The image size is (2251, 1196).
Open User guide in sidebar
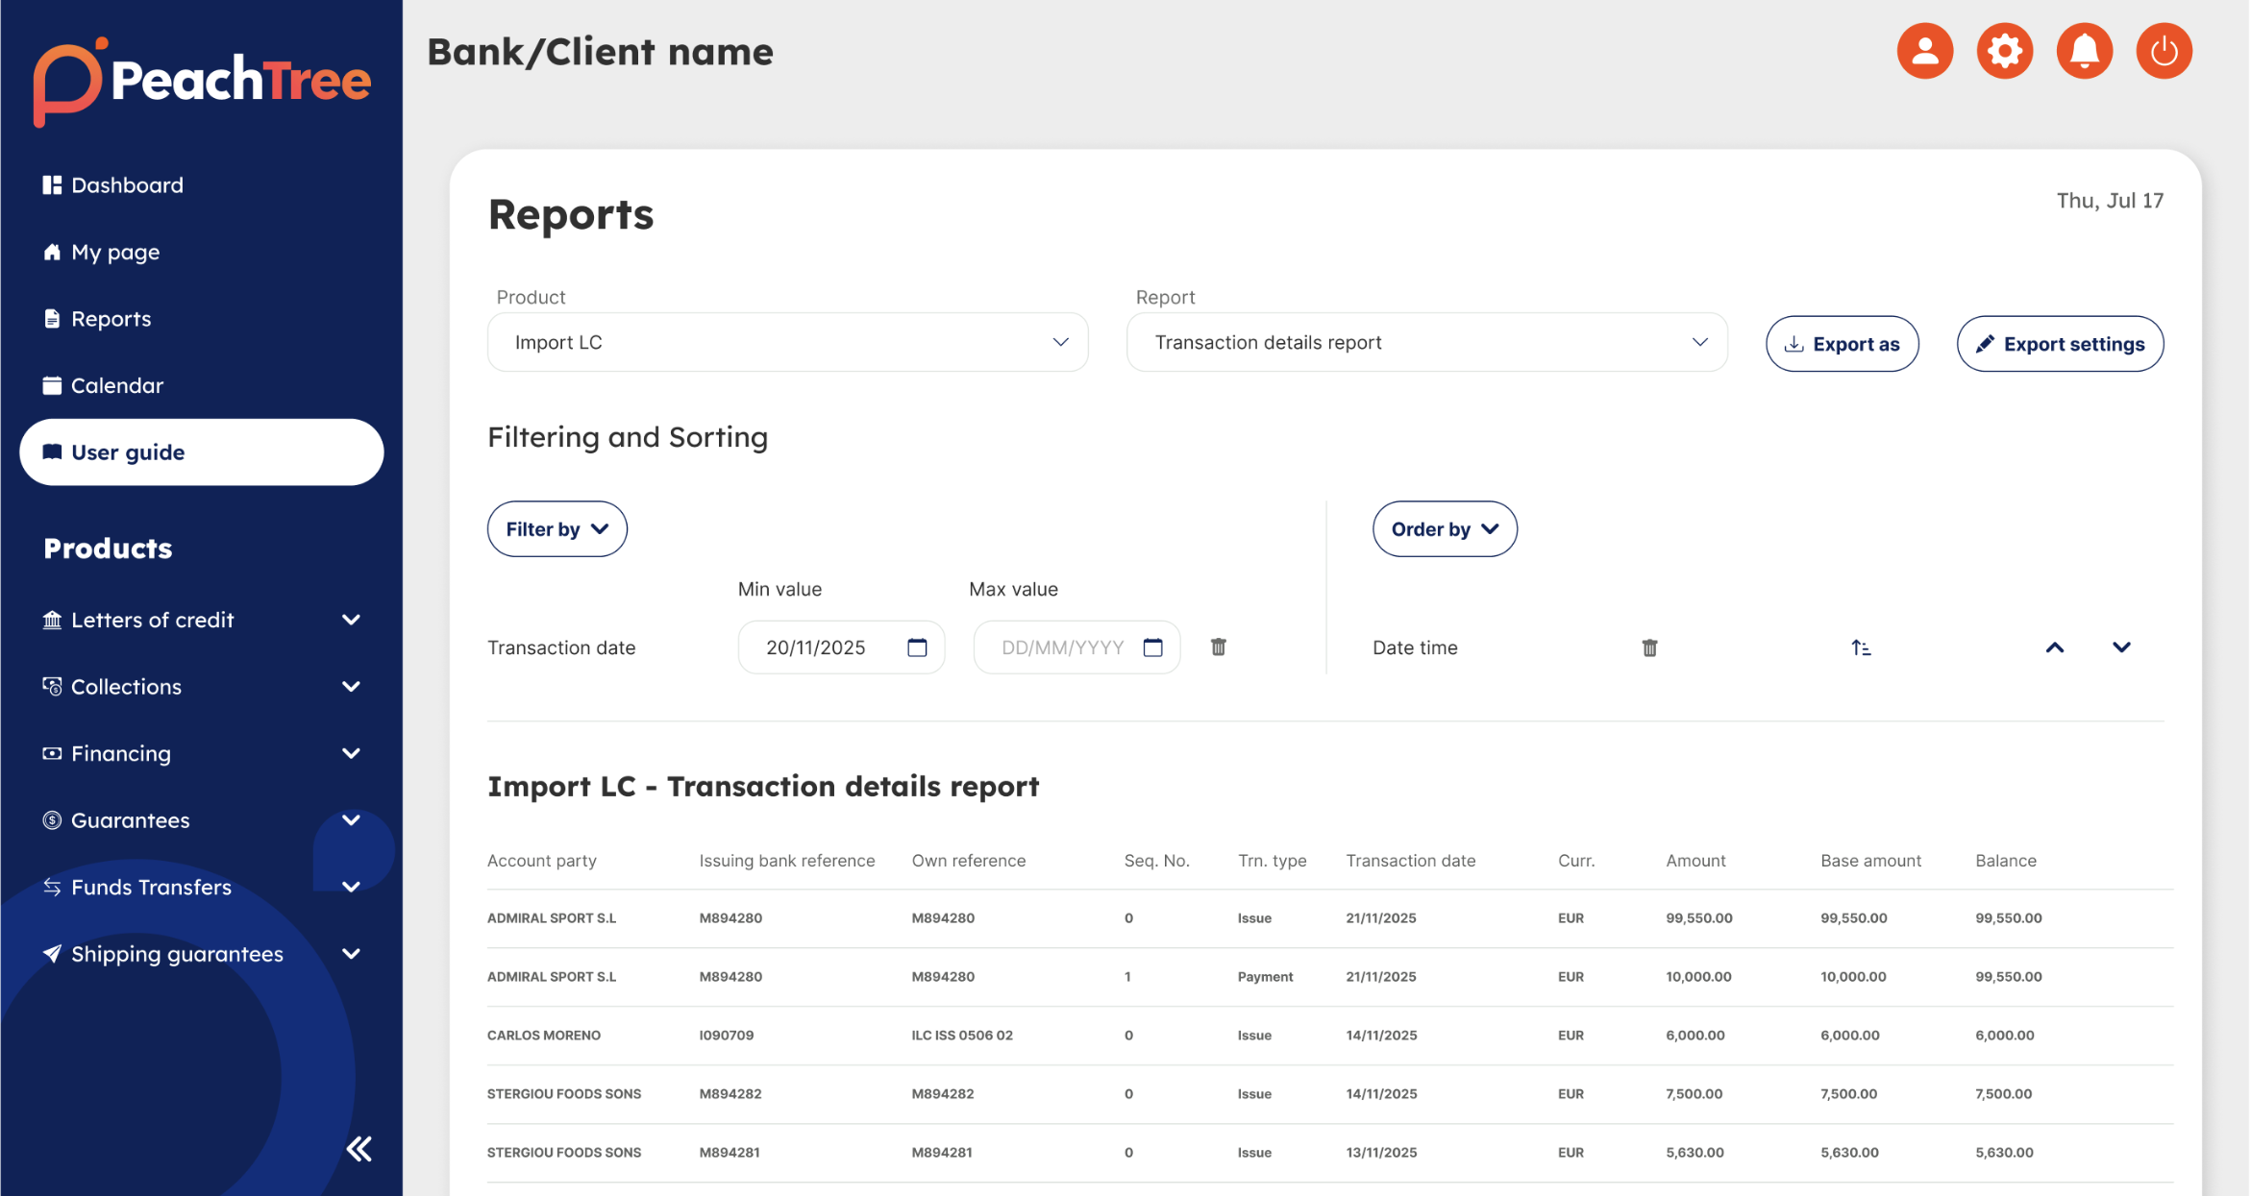tap(201, 452)
